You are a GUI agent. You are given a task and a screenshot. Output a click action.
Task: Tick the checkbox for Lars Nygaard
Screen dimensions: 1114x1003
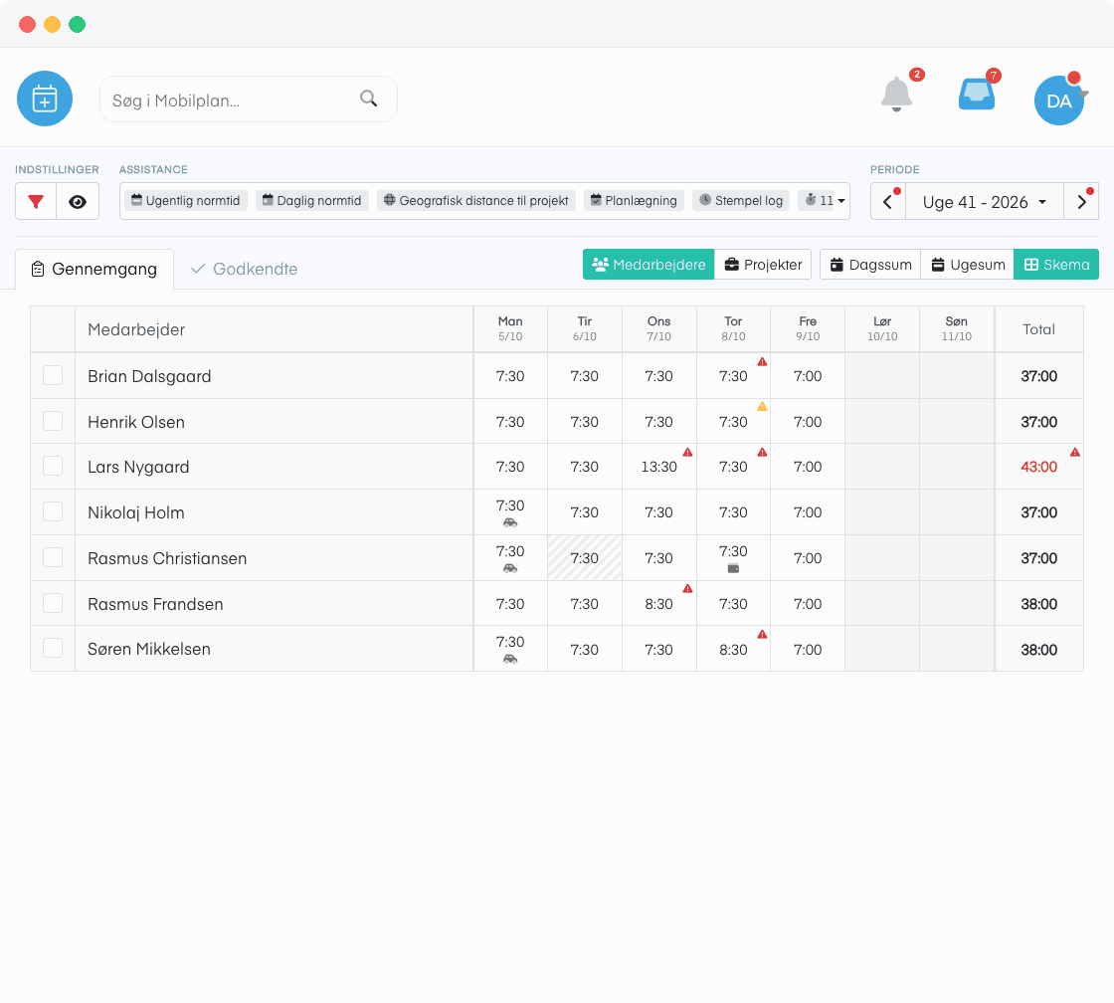click(53, 467)
